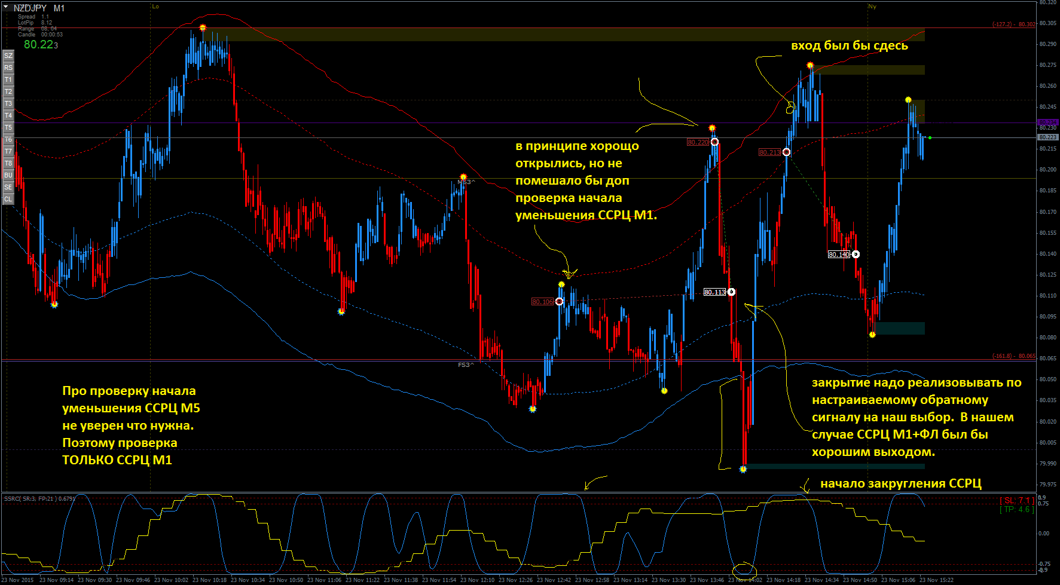Select the 'начало закругления ССРЦ' annotation
The width and height of the screenshot is (1060, 585).
click(901, 483)
